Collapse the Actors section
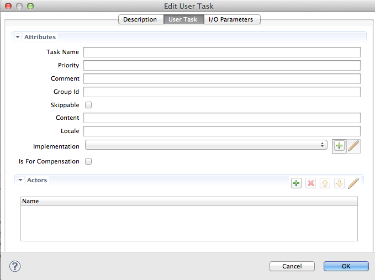Viewport: 375px width, 280px height. tap(20, 180)
